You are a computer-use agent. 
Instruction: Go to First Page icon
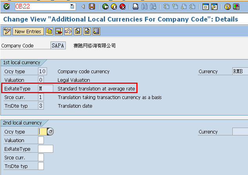tap(166, 7)
